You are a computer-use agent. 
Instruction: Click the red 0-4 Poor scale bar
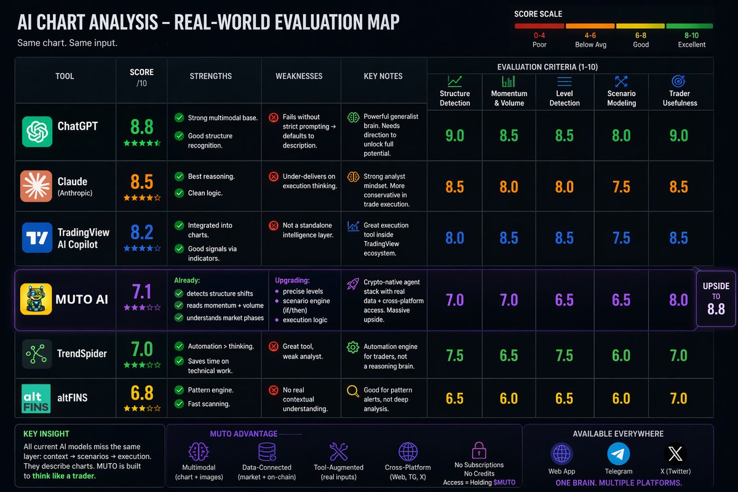tap(539, 26)
